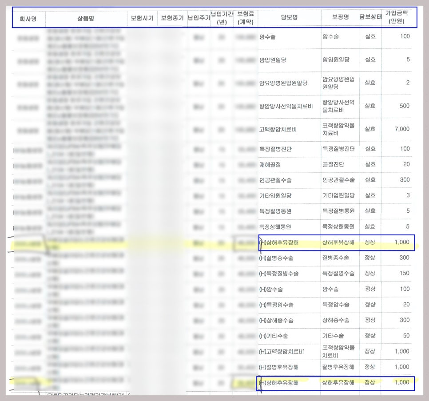Viewport: 429px width, 401px height.
Task: Select the (H)기타수술 cell
Action: [276, 336]
